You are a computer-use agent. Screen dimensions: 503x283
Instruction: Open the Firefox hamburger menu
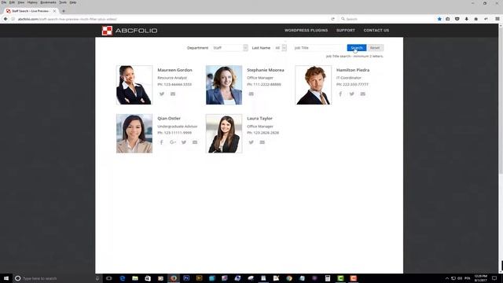[497, 19]
